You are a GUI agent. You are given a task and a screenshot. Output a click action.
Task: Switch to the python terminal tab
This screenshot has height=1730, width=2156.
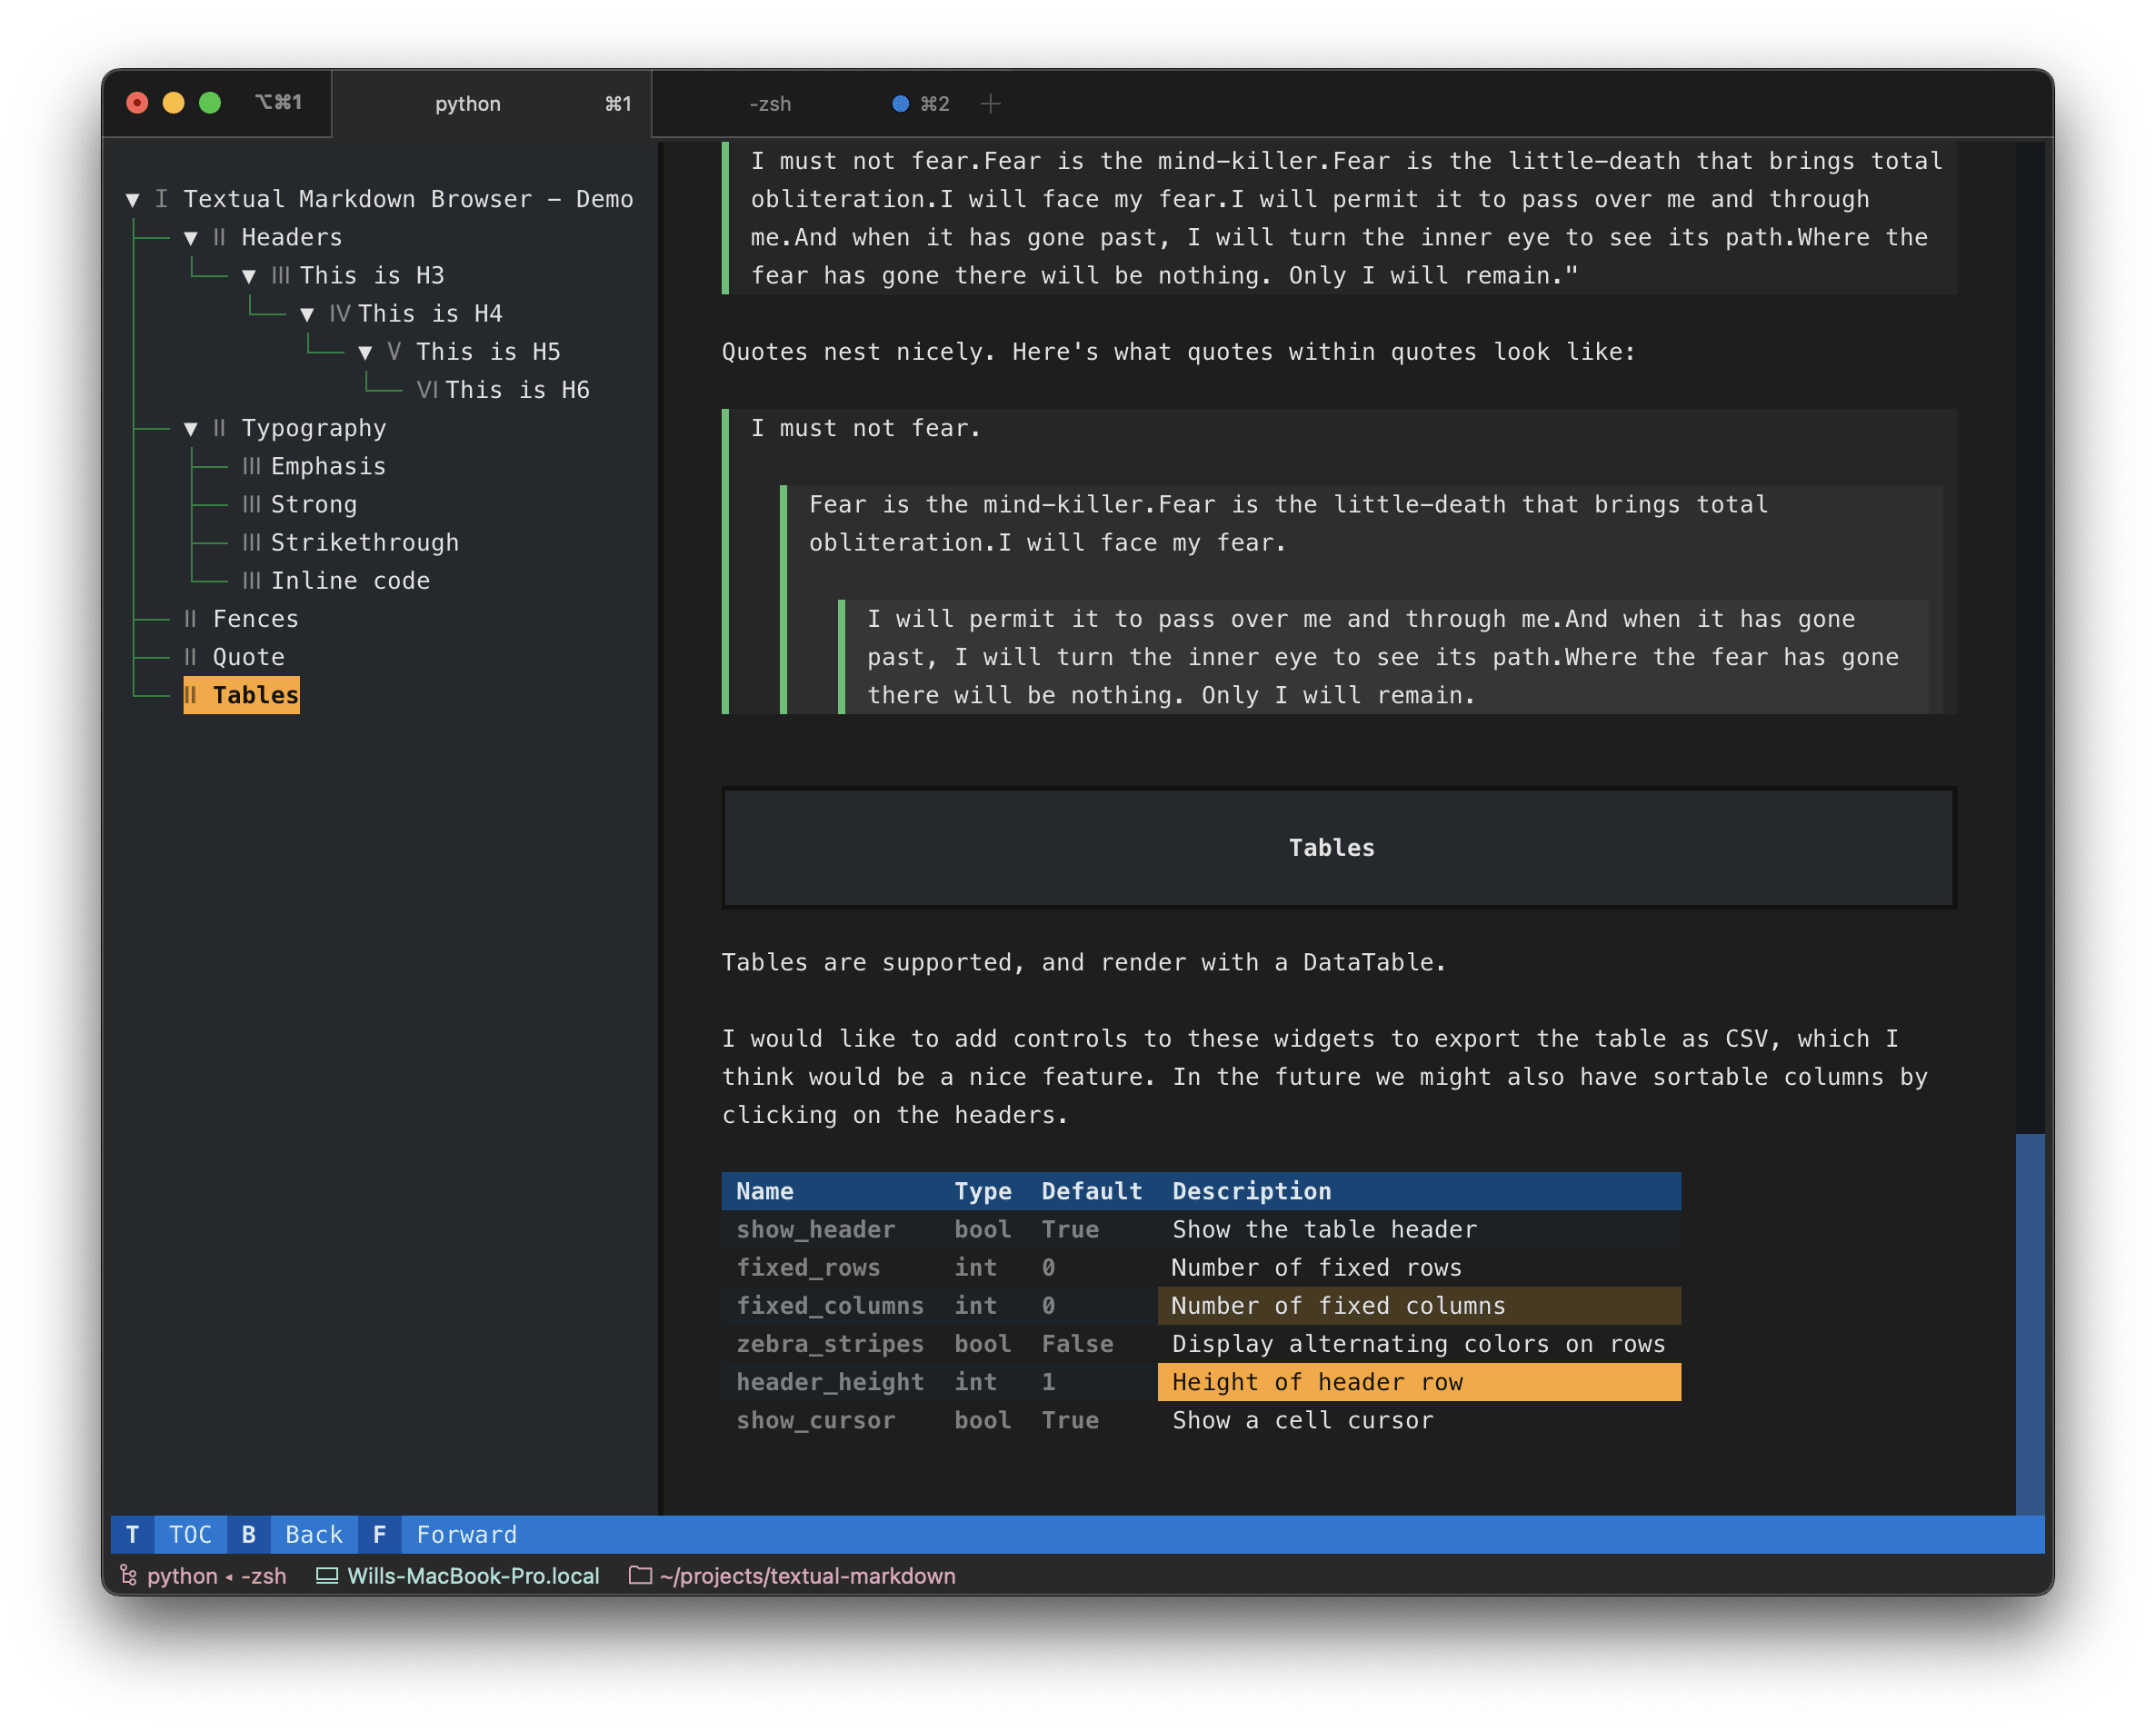(491, 104)
